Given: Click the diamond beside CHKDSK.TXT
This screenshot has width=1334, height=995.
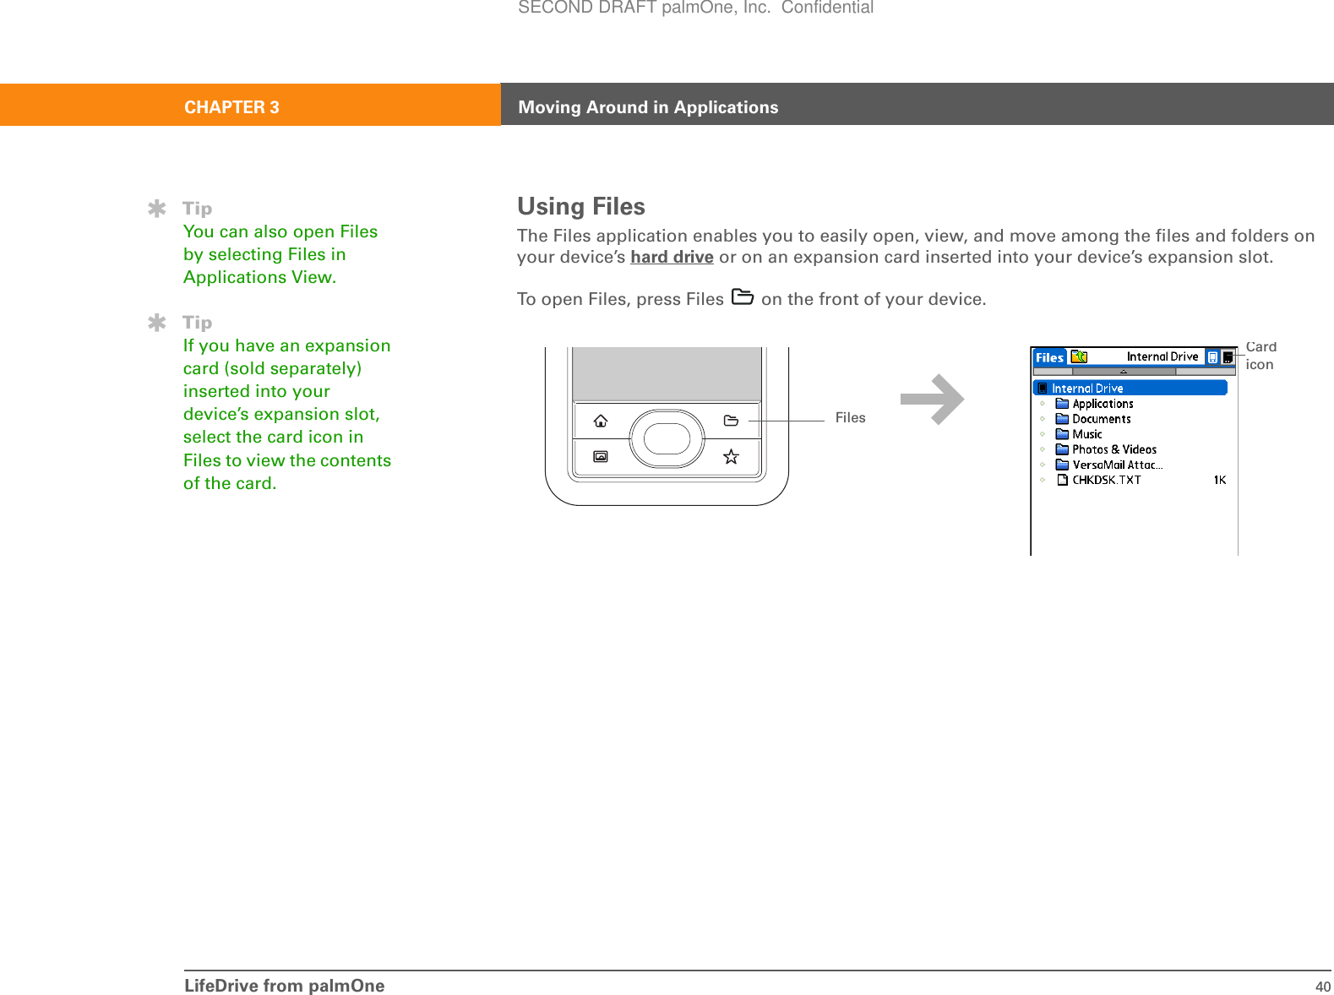Looking at the screenshot, I should [x=1043, y=480].
